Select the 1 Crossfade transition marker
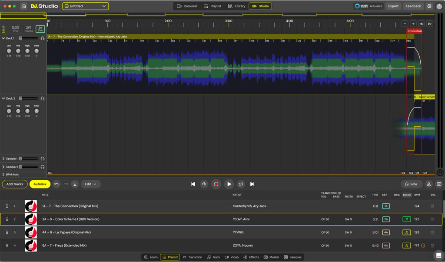 click(414, 31)
